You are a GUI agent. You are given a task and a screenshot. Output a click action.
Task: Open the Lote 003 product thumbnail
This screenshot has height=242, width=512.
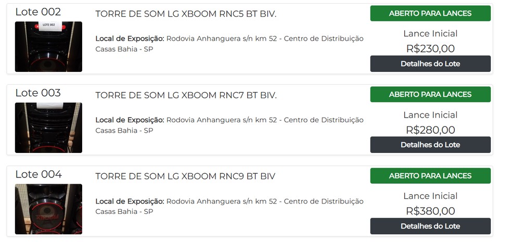(x=49, y=128)
